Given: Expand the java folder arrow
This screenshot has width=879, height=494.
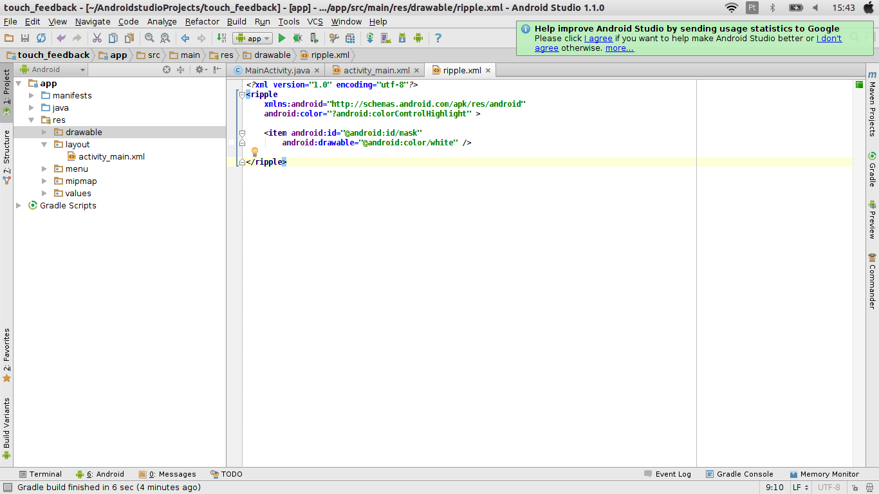Looking at the screenshot, I should pos(32,107).
